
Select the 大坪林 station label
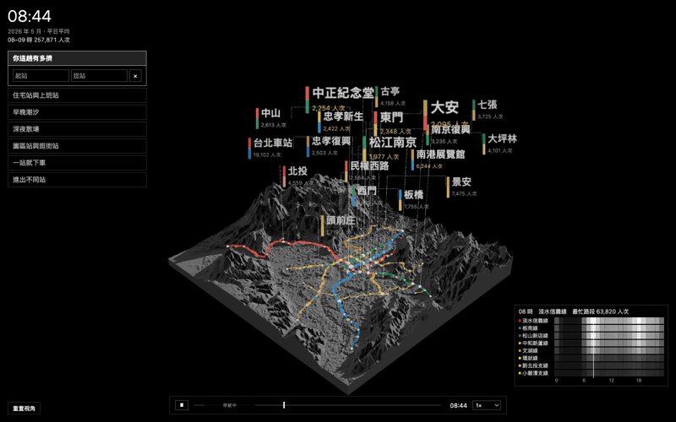coord(502,138)
